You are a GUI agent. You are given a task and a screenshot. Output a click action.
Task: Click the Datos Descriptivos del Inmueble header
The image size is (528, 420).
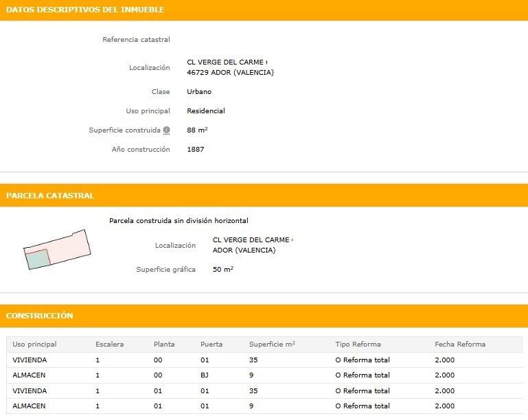point(85,10)
